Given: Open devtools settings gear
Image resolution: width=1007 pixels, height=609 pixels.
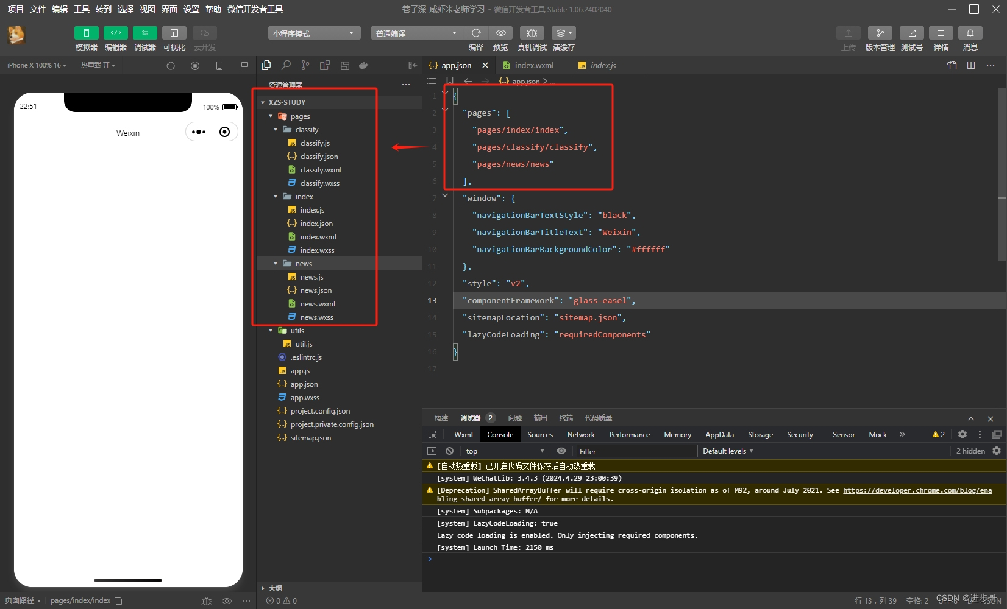Looking at the screenshot, I should point(963,435).
